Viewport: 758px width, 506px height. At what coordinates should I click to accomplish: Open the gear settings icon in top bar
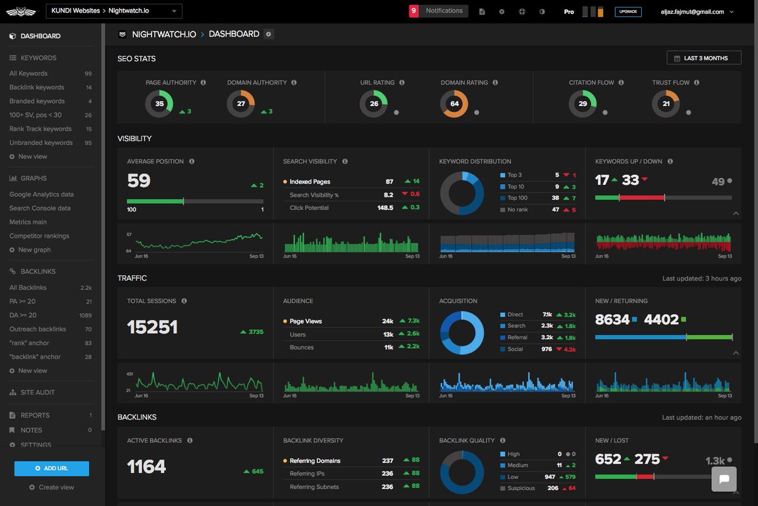point(502,11)
